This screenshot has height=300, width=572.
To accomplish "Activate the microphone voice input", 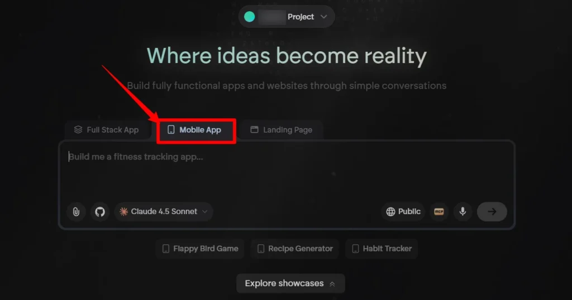I will 463,211.
